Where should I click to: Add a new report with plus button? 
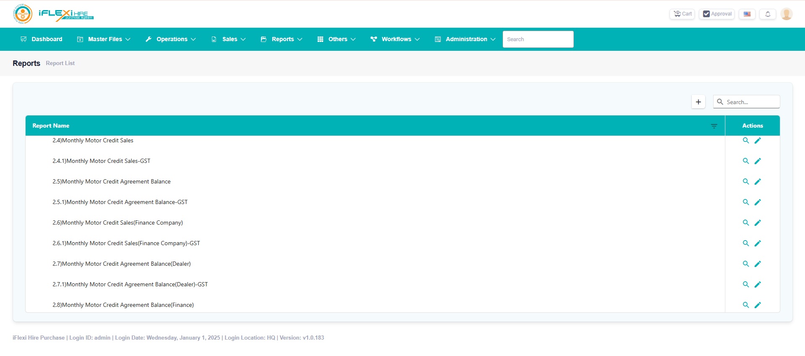(698, 102)
